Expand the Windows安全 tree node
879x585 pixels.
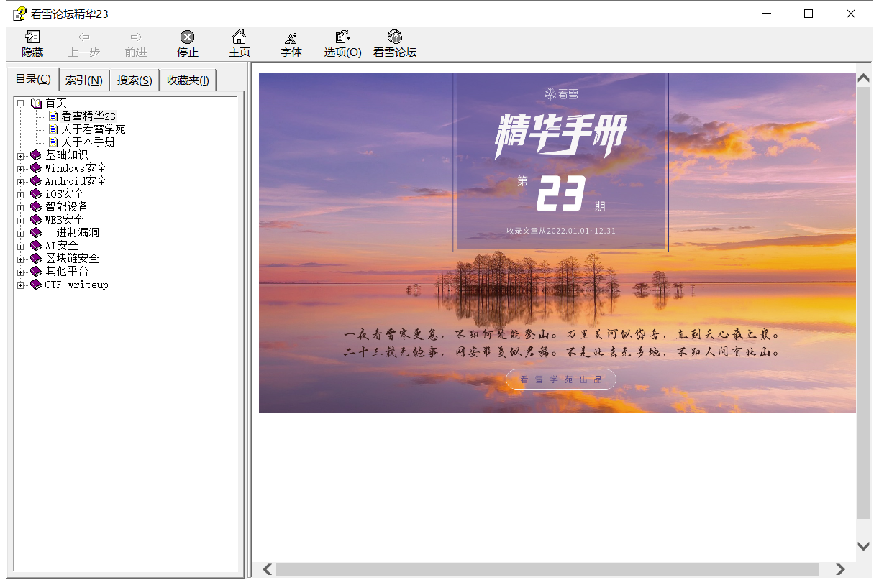[21, 168]
